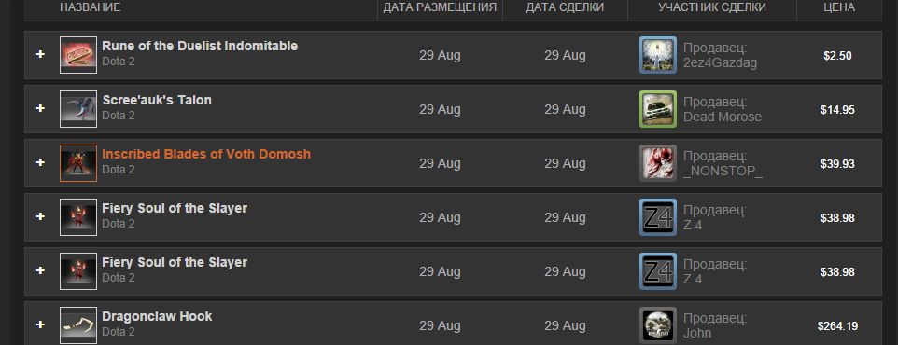The image size is (898, 345).
Task: Open seller John's avatar
Action: [x=658, y=325]
